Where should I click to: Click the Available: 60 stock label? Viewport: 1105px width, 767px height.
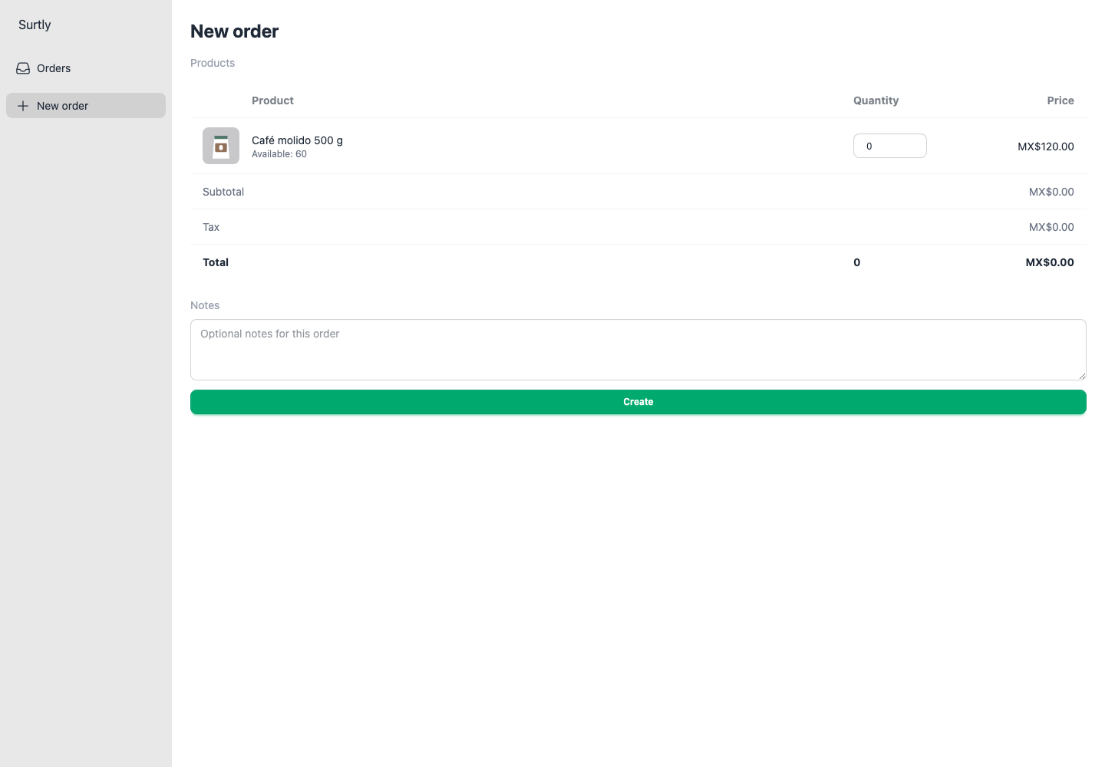(x=279, y=154)
